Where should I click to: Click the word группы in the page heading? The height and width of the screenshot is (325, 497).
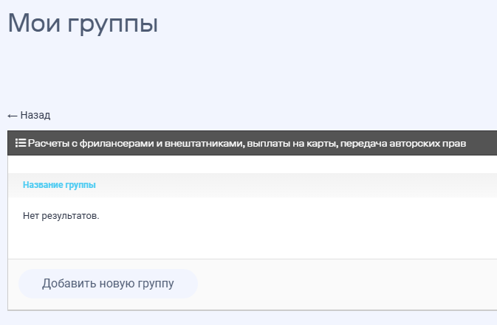[x=113, y=24]
